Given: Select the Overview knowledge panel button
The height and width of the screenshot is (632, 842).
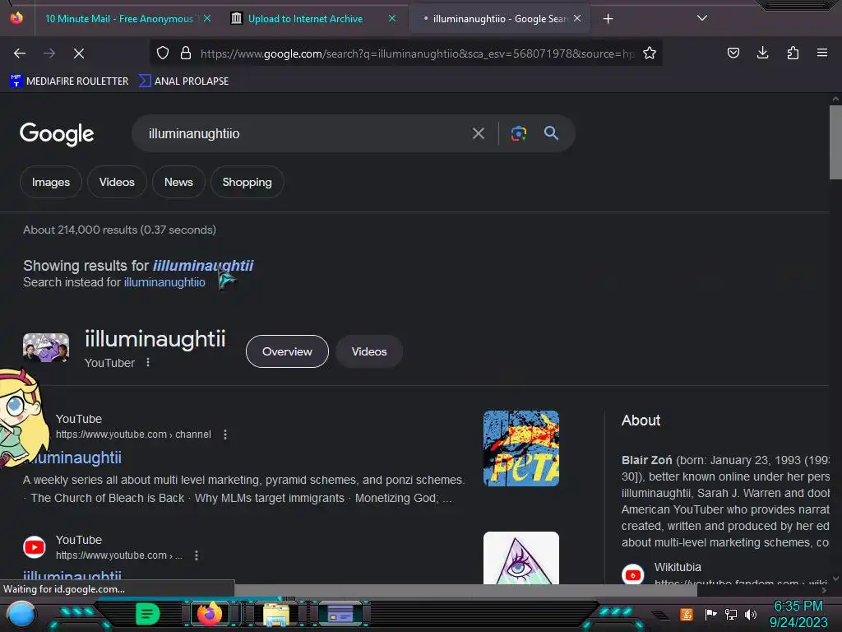Looking at the screenshot, I should point(287,351).
